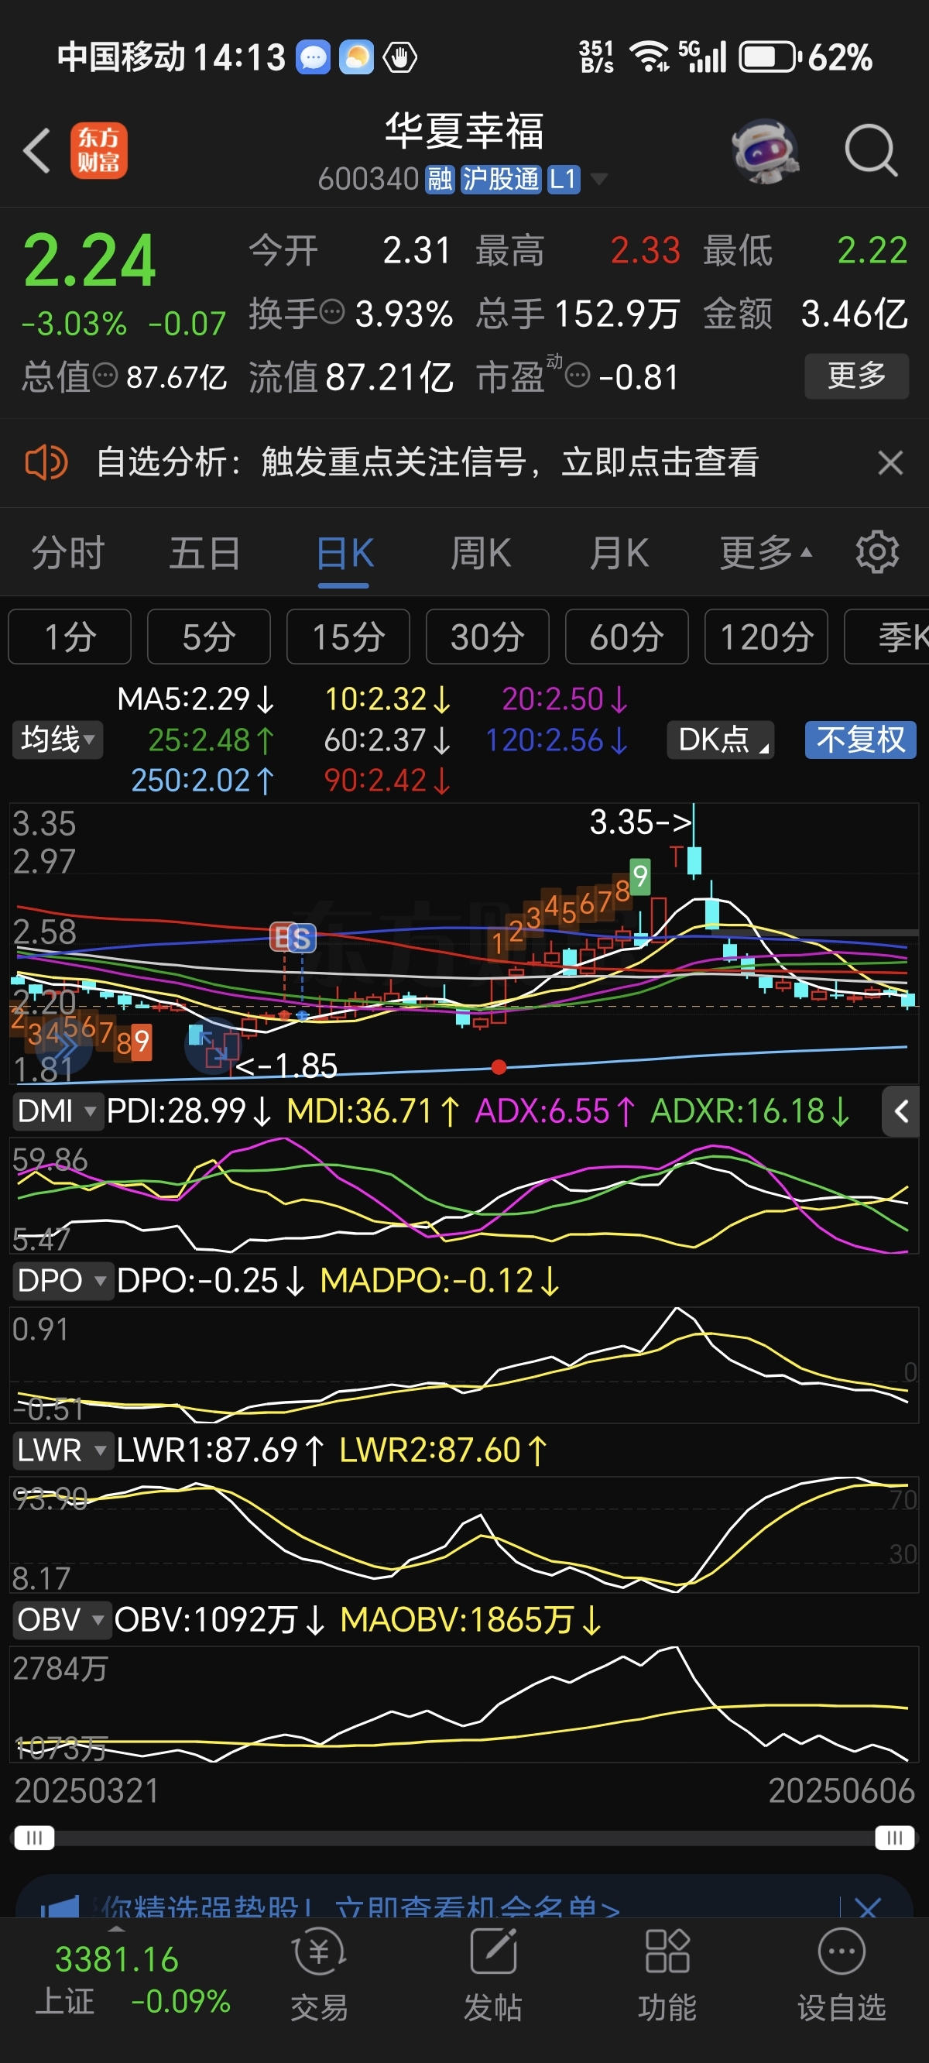The image size is (929, 2063).
Task: Tap the L1 level badge
Action: click(563, 180)
